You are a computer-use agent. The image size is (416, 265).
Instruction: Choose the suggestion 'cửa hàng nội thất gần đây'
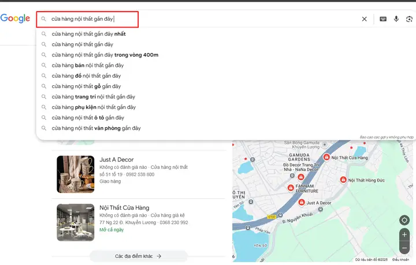(82, 44)
